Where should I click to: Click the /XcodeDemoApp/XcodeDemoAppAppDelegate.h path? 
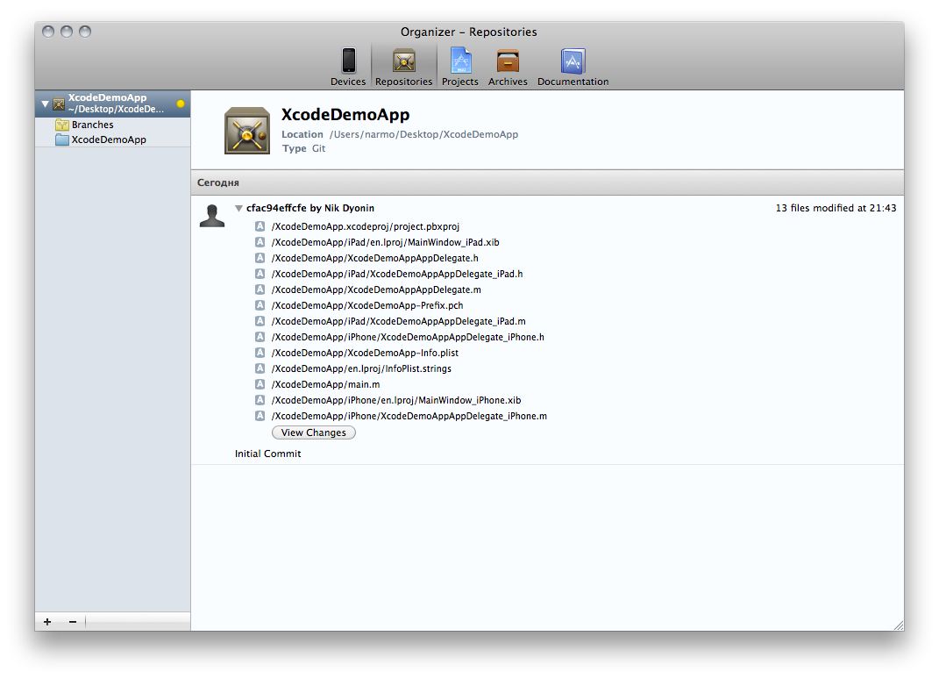tap(375, 258)
